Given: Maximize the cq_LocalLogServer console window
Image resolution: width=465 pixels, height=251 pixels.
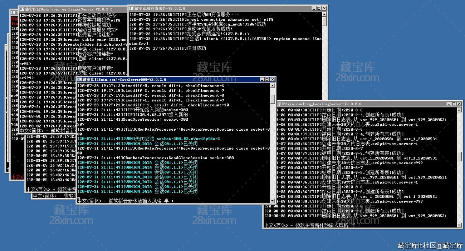Looking at the screenshot, I should tap(454, 104).
